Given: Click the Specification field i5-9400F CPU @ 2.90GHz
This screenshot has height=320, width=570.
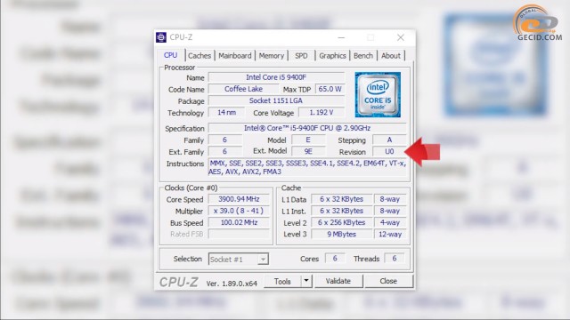Looking at the screenshot, I should coord(307,128).
